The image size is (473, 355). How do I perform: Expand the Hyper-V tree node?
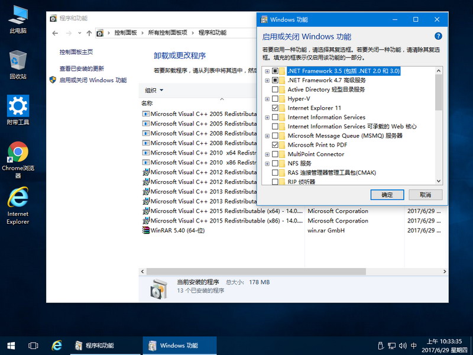pyautogui.click(x=267, y=99)
